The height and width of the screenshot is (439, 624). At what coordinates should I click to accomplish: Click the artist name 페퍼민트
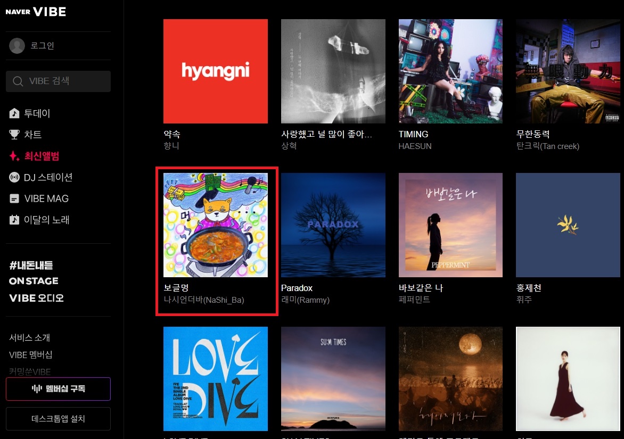(414, 300)
